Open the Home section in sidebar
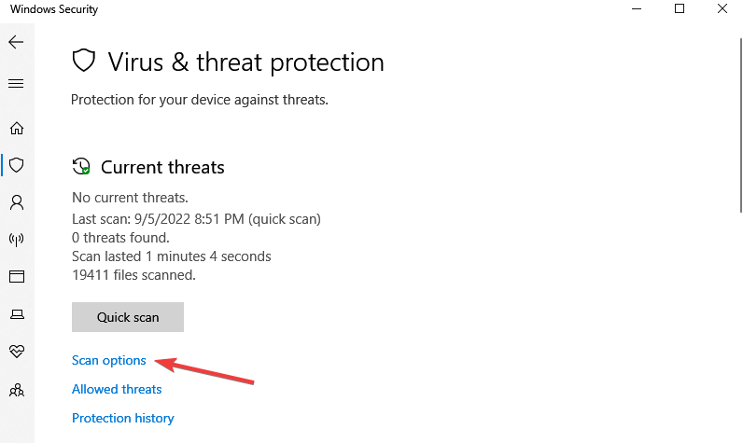 click(17, 128)
